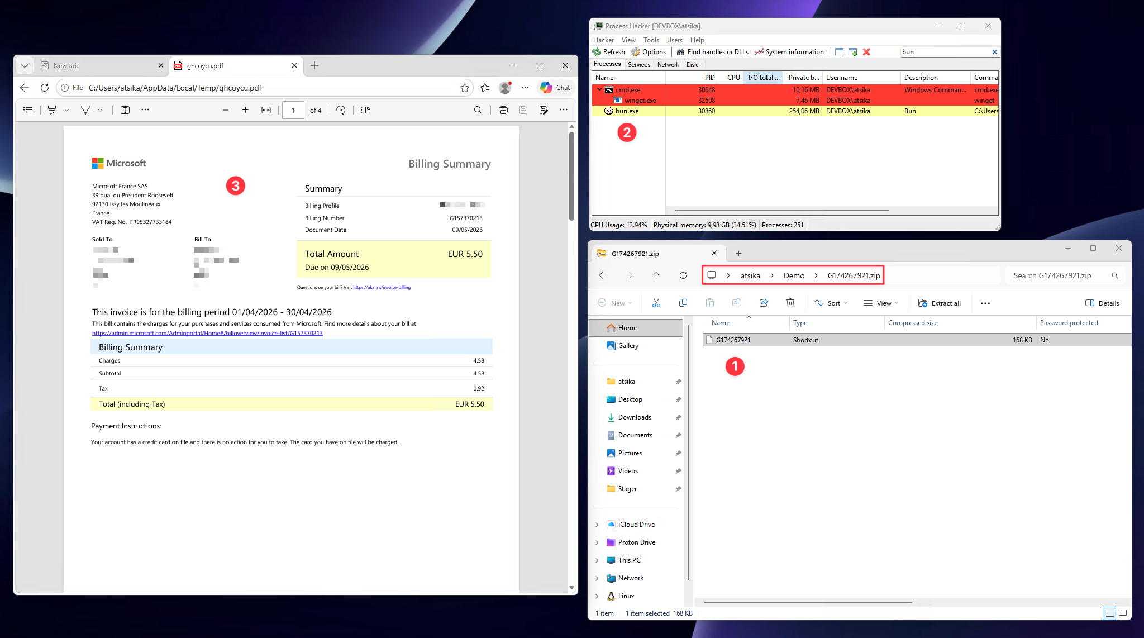
Task: Rotate the PDF page
Action: pyautogui.click(x=341, y=110)
